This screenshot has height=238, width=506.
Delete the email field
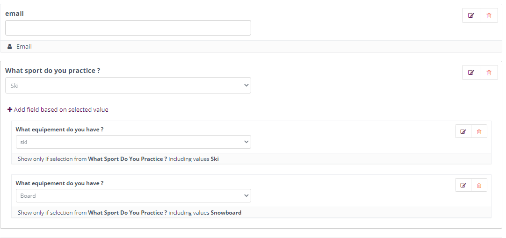coord(489,15)
